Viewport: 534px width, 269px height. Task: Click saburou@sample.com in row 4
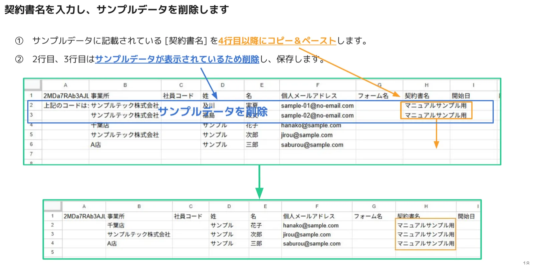(x=312, y=243)
